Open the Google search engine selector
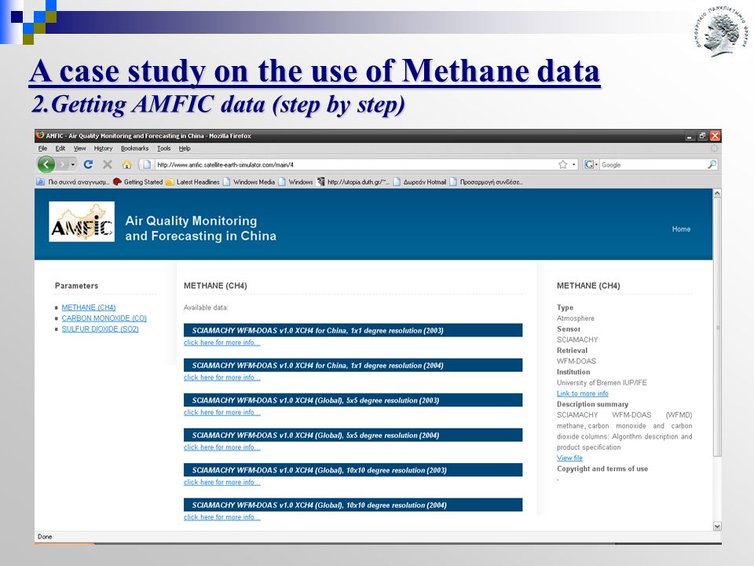Image resolution: width=754 pixels, height=566 pixels. [x=591, y=164]
